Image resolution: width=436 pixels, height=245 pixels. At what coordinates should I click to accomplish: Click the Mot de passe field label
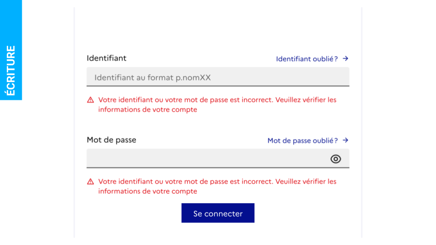pyautogui.click(x=111, y=140)
